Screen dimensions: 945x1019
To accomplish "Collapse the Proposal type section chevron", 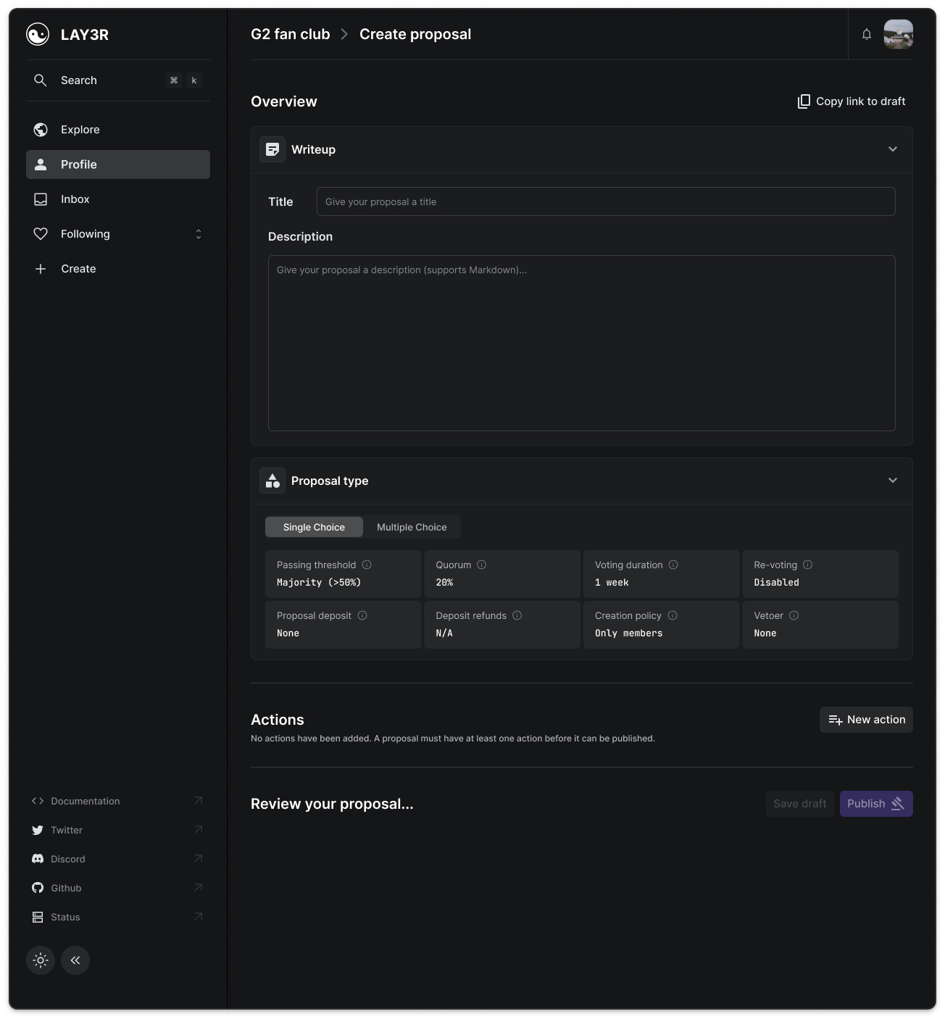I will (892, 481).
